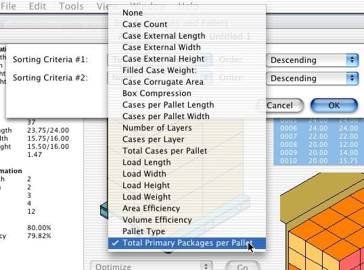Click the 80.00% efficiency value
The image size is (364, 270).
point(39,228)
